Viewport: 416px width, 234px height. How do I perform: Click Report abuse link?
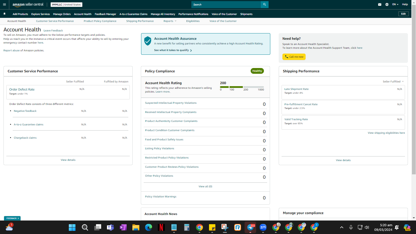pos(12,50)
